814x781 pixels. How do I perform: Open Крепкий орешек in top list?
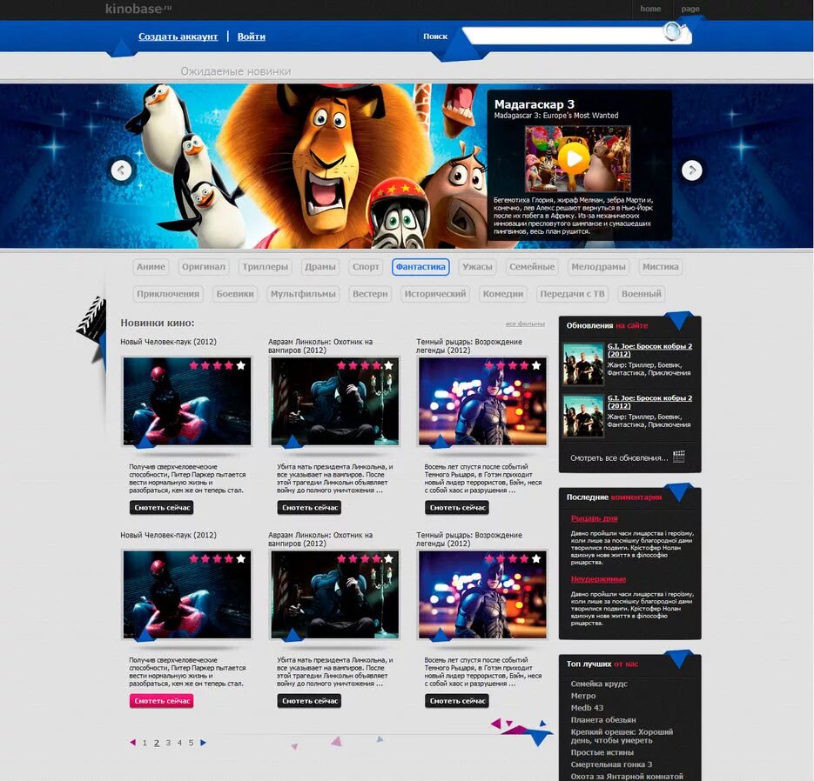[x=622, y=736]
